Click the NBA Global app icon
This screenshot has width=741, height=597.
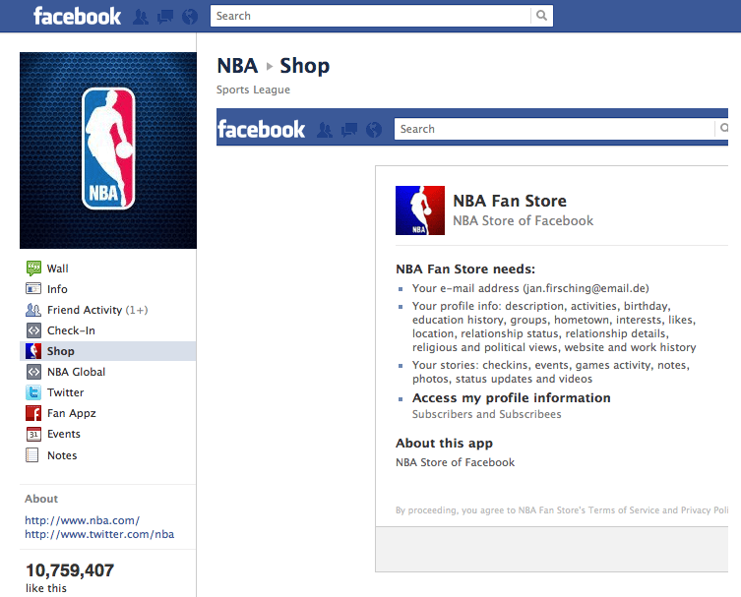(x=33, y=372)
